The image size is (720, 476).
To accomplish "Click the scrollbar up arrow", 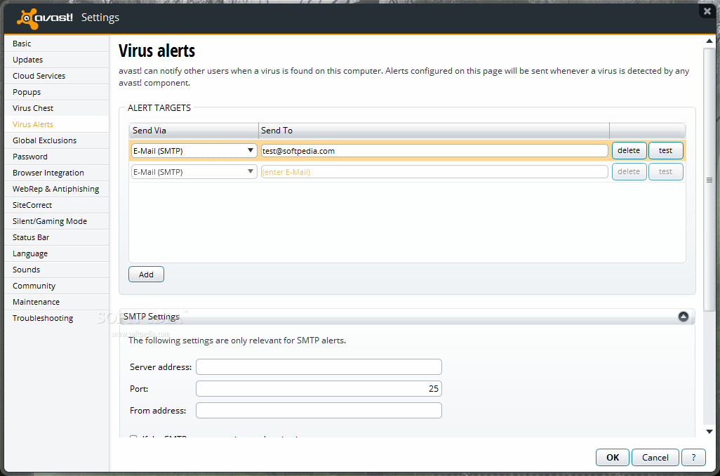I will pos(709,41).
